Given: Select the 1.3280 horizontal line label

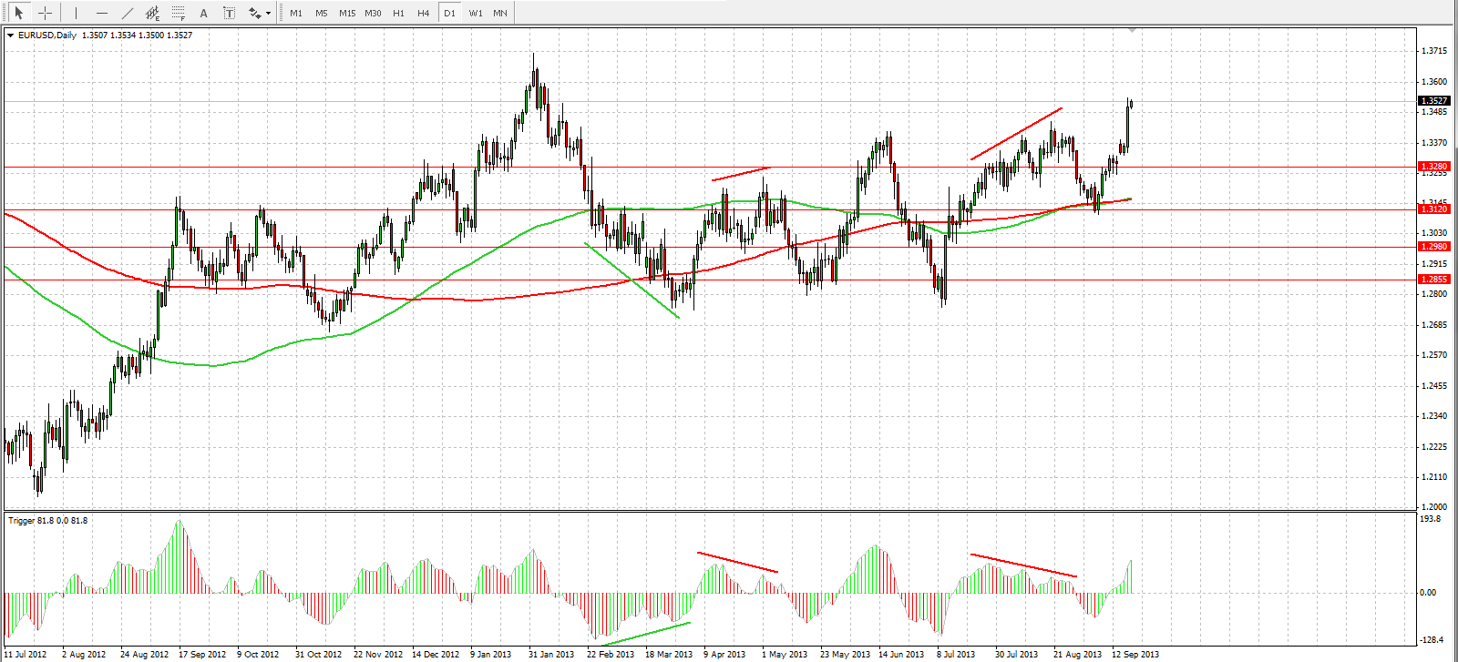Looking at the screenshot, I should pyautogui.click(x=1433, y=167).
